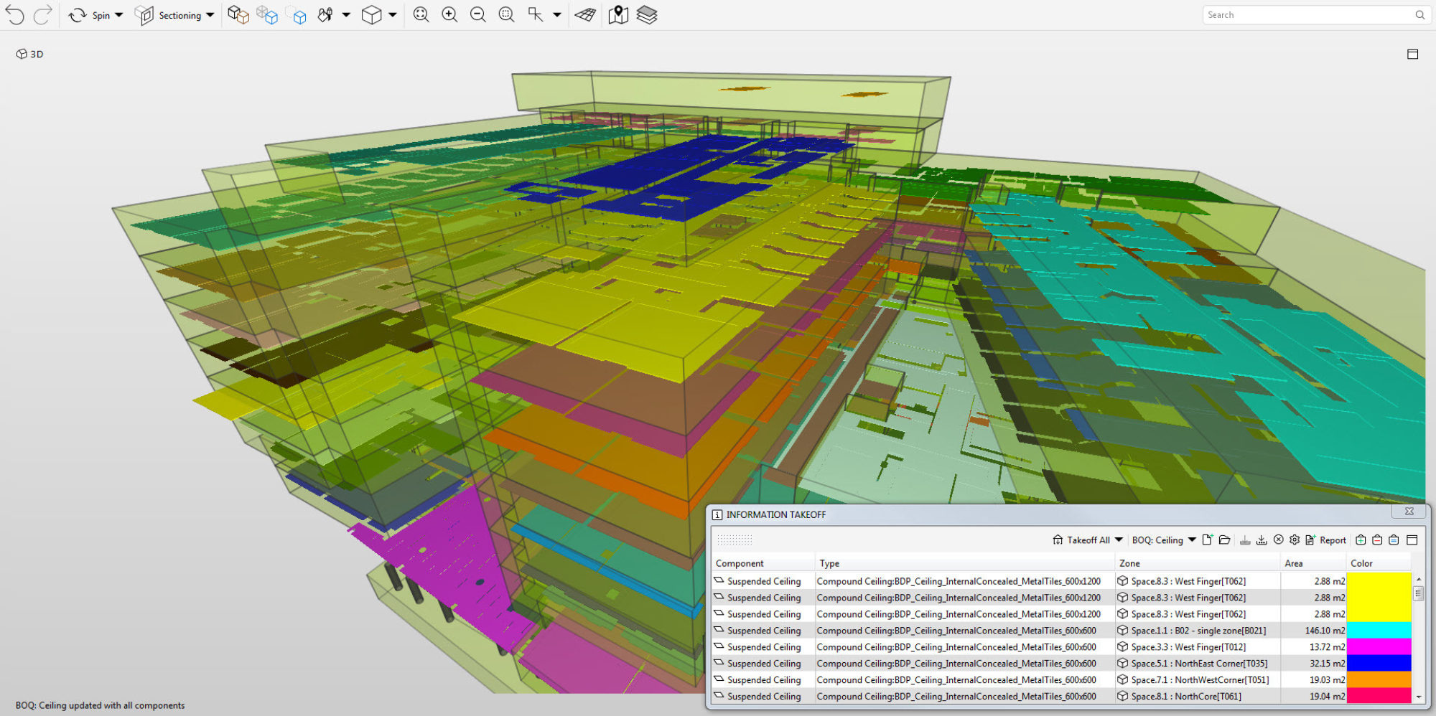
Task: Click the cyan color swatch for Space.1.1
Action: click(x=1379, y=631)
